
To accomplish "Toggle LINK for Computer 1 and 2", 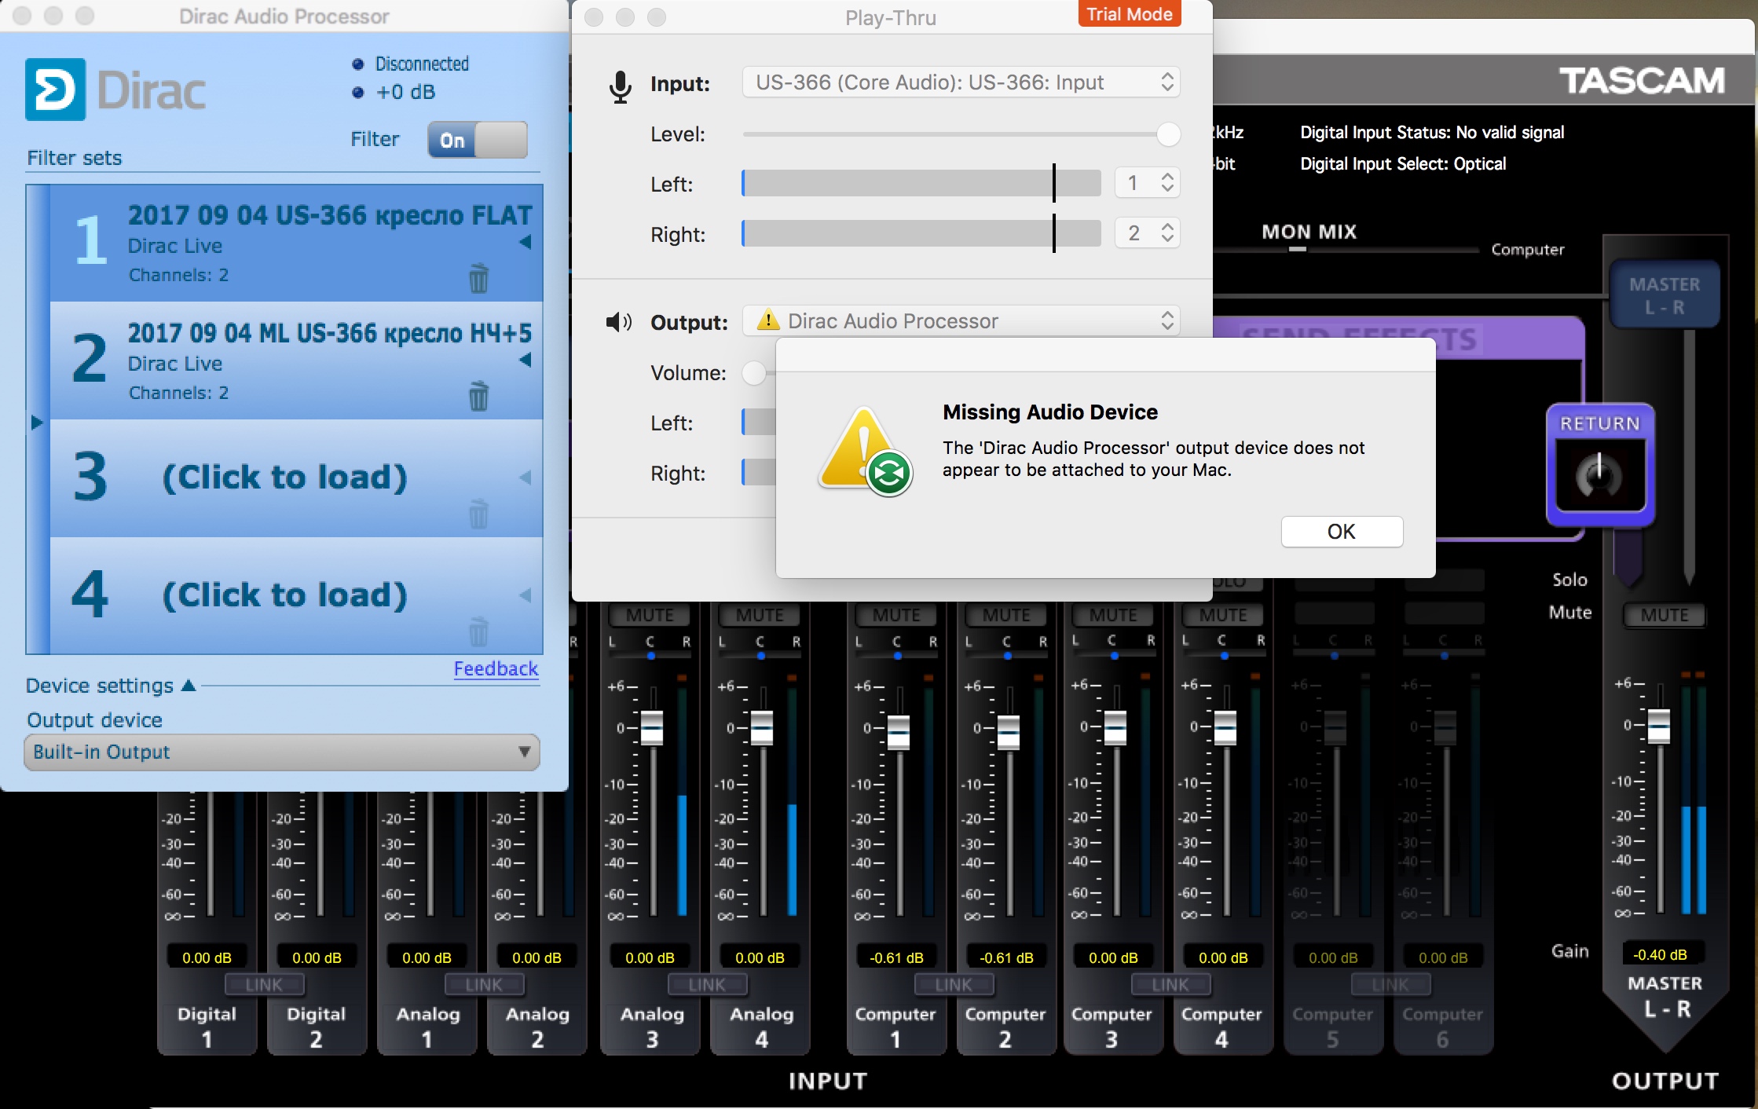I will 954,984.
